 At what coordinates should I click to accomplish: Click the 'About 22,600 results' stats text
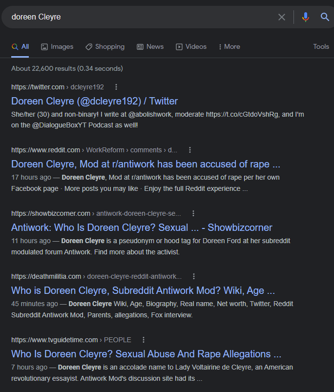tap(67, 68)
